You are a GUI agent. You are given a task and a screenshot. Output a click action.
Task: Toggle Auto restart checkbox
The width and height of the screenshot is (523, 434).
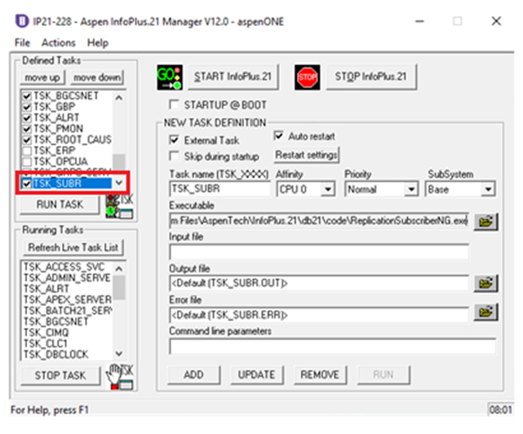coord(278,135)
